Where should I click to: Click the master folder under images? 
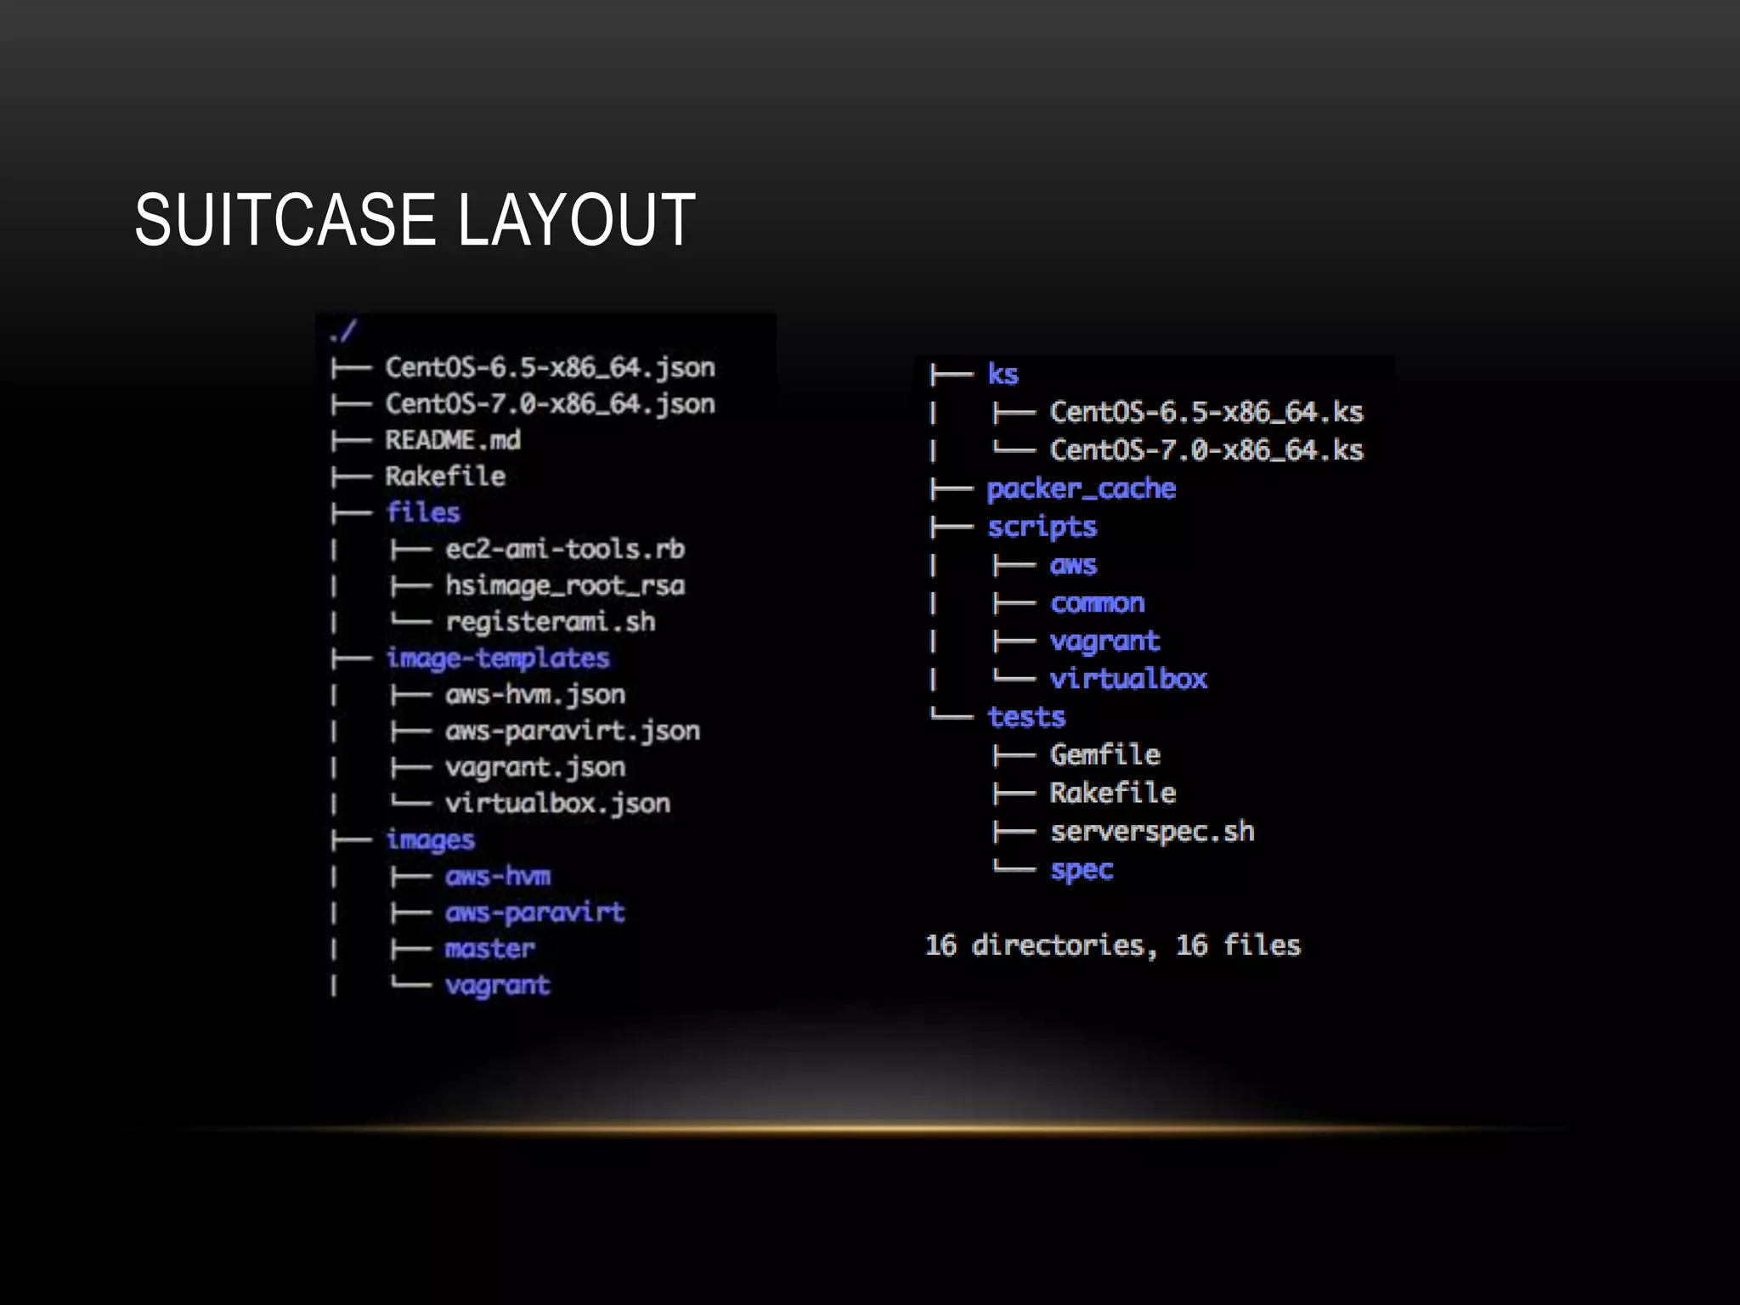pyautogui.click(x=490, y=949)
